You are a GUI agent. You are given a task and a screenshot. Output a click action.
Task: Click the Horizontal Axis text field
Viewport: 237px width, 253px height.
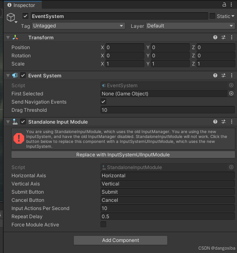coord(168,175)
